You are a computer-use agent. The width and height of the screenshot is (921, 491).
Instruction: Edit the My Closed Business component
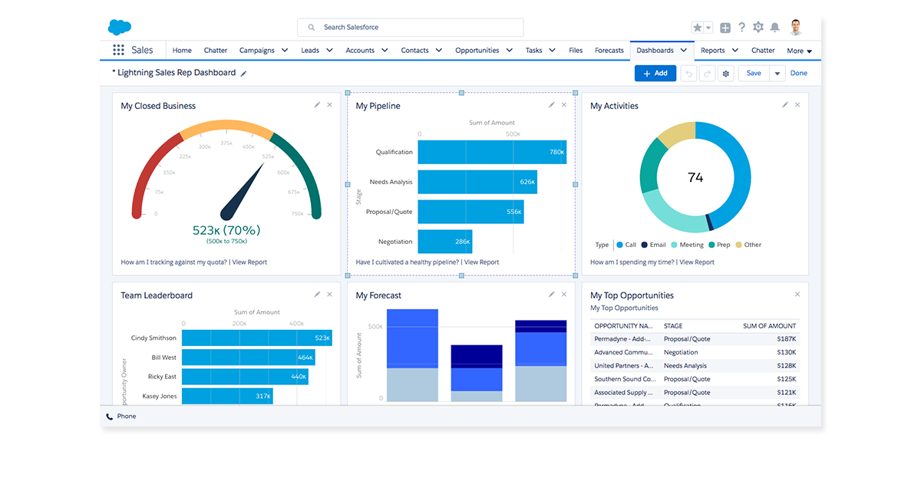pyautogui.click(x=317, y=105)
